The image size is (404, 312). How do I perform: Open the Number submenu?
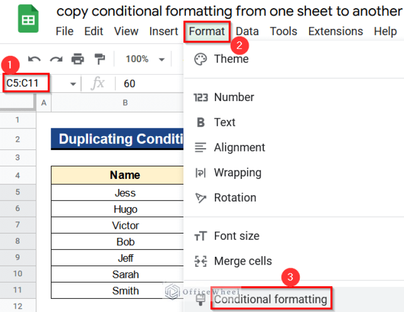(234, 97)
